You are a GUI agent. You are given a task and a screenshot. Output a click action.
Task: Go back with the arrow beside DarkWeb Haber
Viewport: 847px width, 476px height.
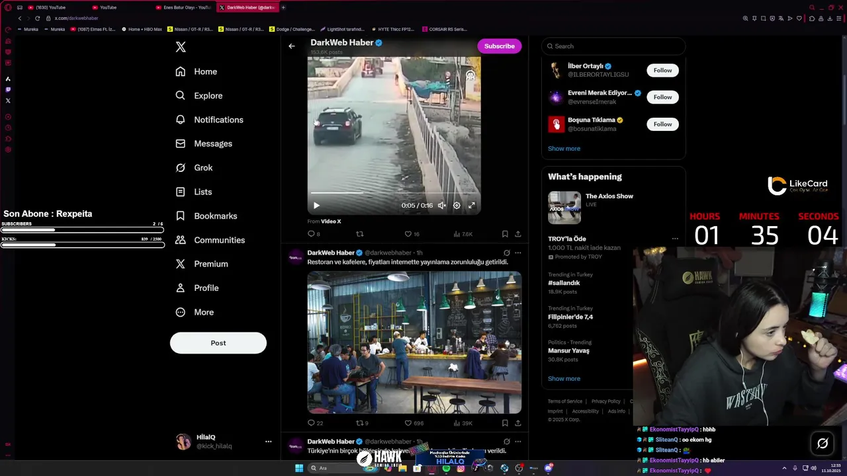click(x=292, y=46)
